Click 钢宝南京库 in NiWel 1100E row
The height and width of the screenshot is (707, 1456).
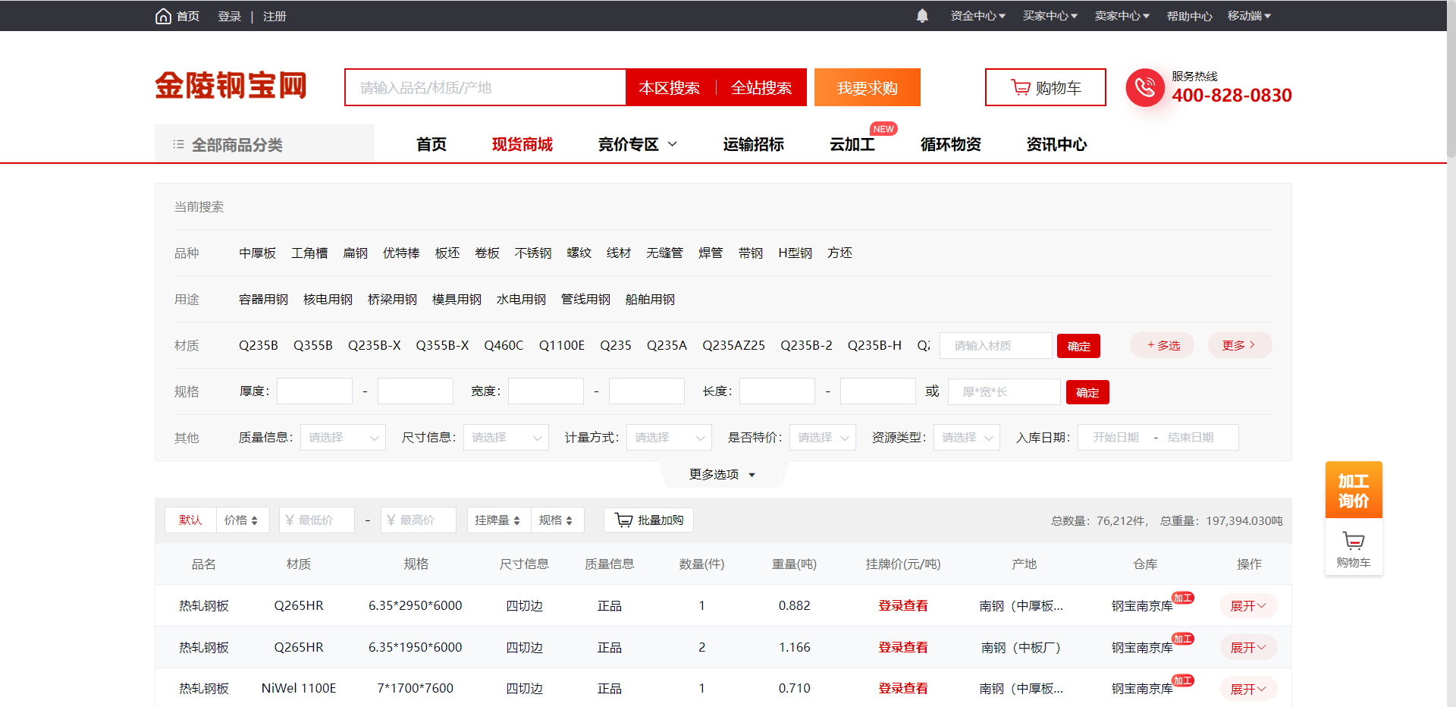click(1142, 689)
